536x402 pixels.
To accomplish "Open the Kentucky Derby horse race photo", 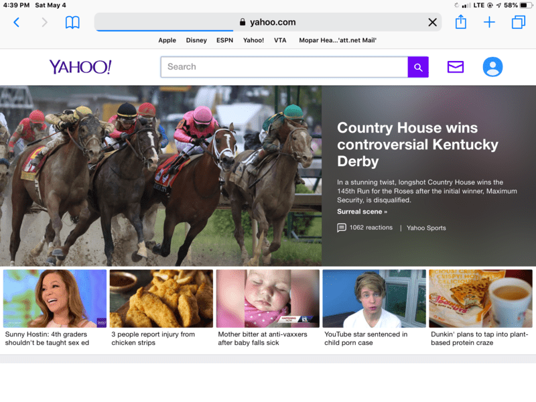I will coord(161,176).
